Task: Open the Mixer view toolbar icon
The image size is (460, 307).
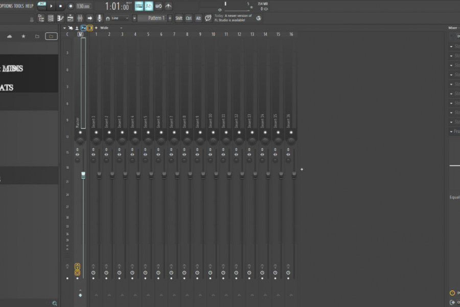Action: [x=80, y=18]
